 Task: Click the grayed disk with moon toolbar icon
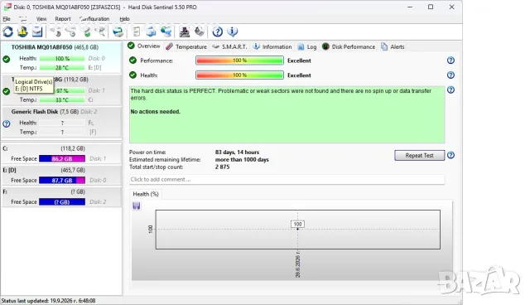point(55,31)
